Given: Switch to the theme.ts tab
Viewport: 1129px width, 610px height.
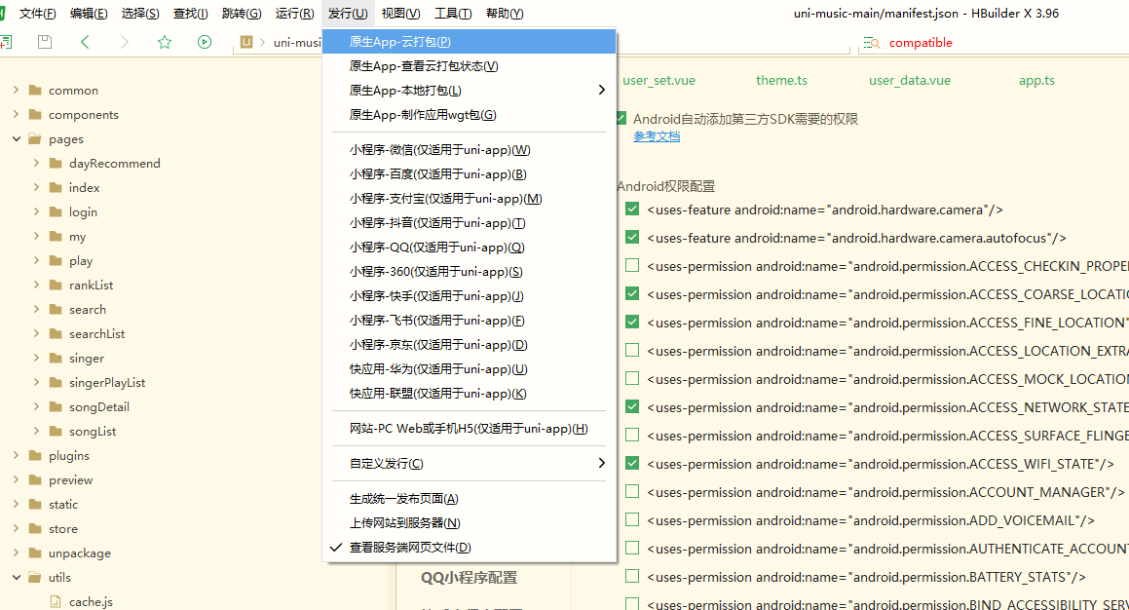Looking at the screenshot, I should click(x=781, y=81).
